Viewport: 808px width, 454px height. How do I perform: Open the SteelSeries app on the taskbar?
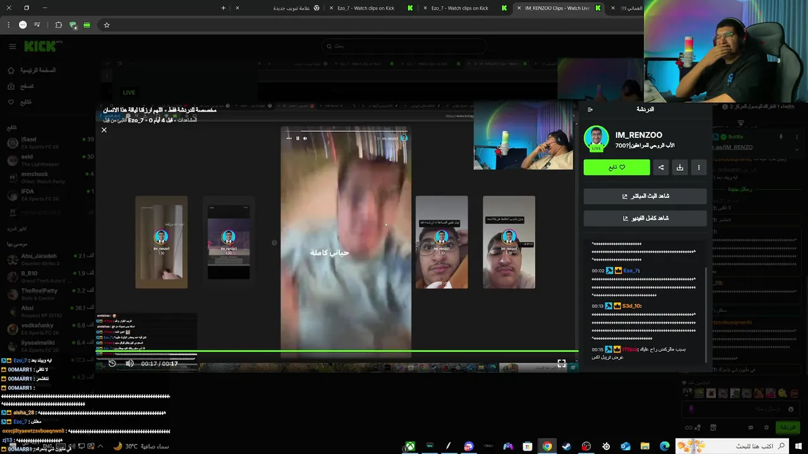(x=606, y=446)
